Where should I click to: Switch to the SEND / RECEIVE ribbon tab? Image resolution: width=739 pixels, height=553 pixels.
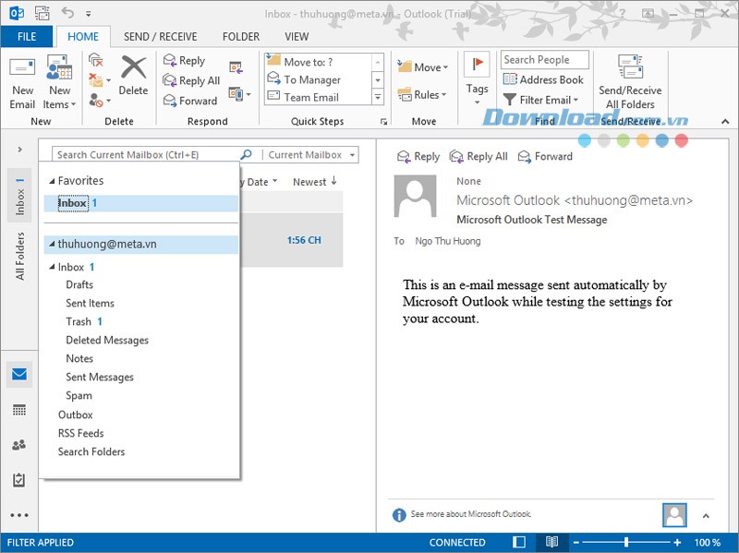163,36
